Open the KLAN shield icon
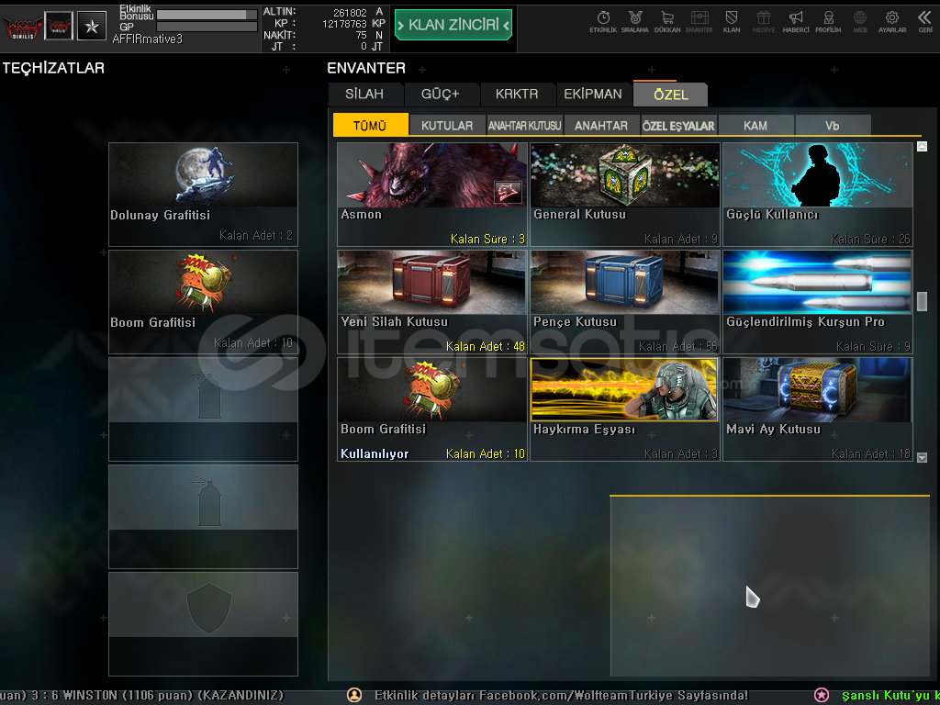 tap(732, 22)
